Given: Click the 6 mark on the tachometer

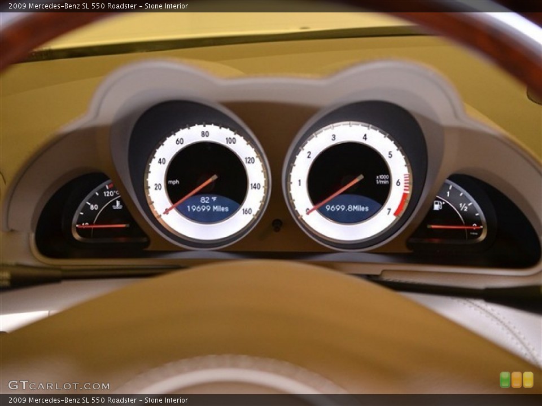Looking at the screenshot, I should [x=398, y=183].
